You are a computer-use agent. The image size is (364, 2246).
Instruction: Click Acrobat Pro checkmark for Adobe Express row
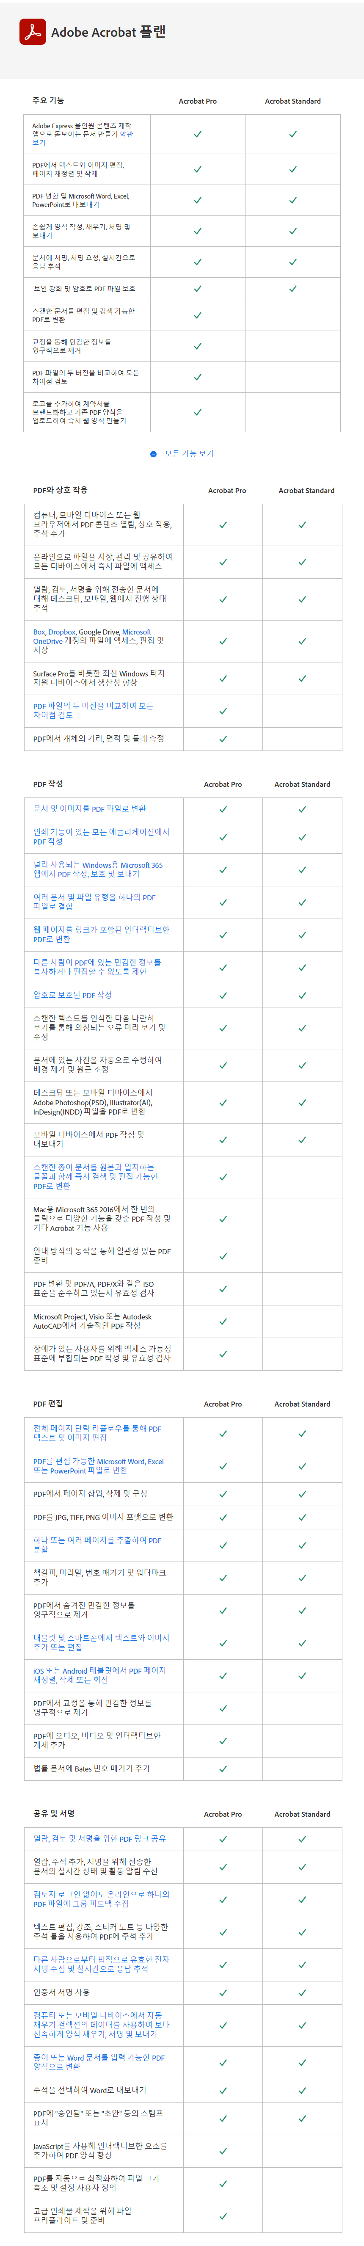pos(198,134)
